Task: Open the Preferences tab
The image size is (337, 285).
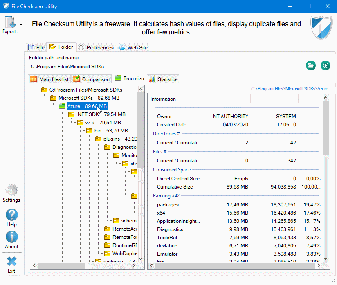Action: tap(96, 47)
